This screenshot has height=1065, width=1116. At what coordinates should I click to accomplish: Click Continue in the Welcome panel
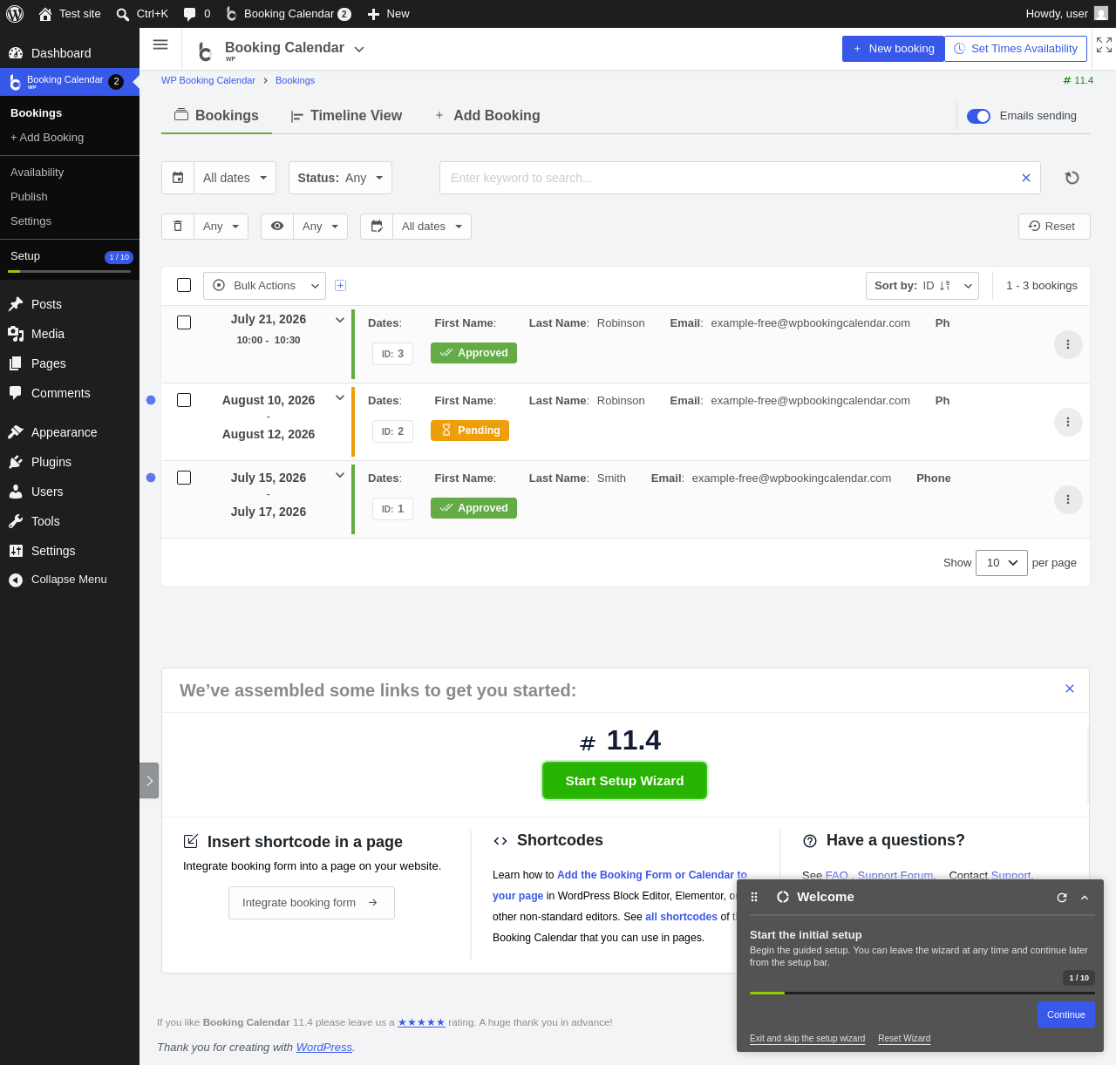tap(1065, 1014)
